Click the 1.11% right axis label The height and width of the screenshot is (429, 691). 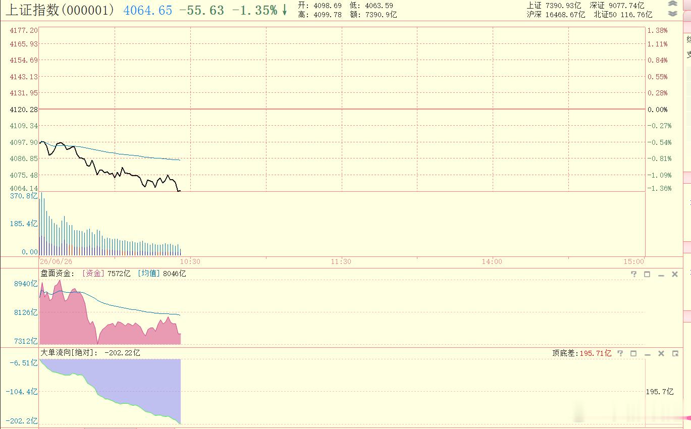[658, 44]
